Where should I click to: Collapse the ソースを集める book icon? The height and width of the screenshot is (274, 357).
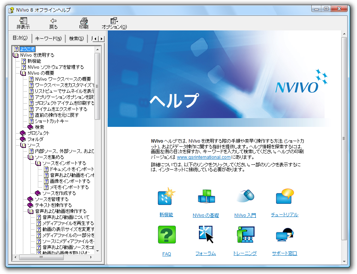(x=30, y=157)
